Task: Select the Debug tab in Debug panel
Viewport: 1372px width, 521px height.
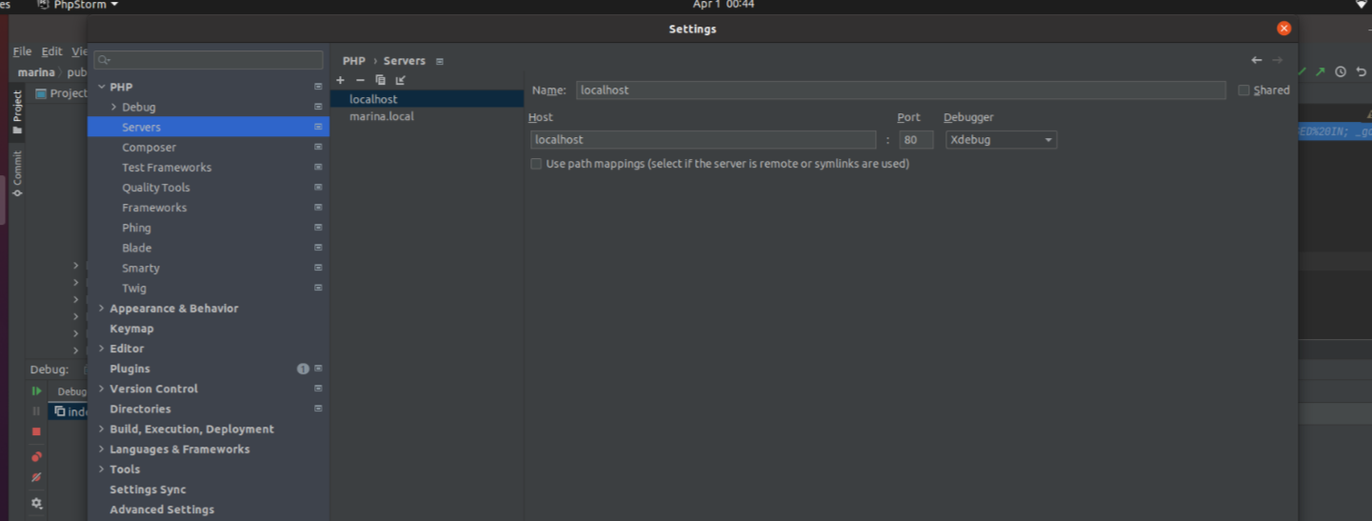Action: click(x=71, y=391)
